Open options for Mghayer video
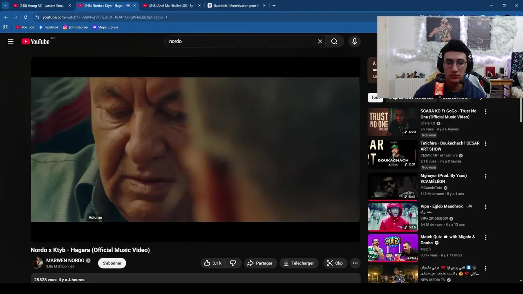 pyautogui.click(x=485, y=176)
